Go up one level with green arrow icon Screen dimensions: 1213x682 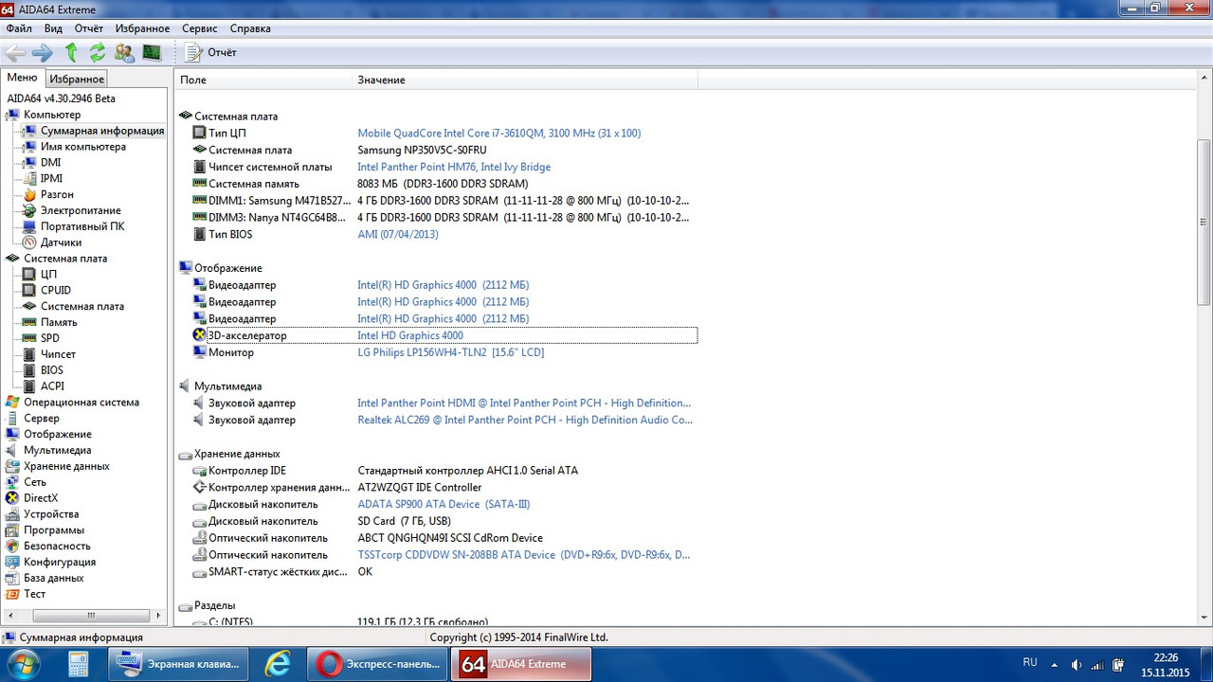coord(71,53)
